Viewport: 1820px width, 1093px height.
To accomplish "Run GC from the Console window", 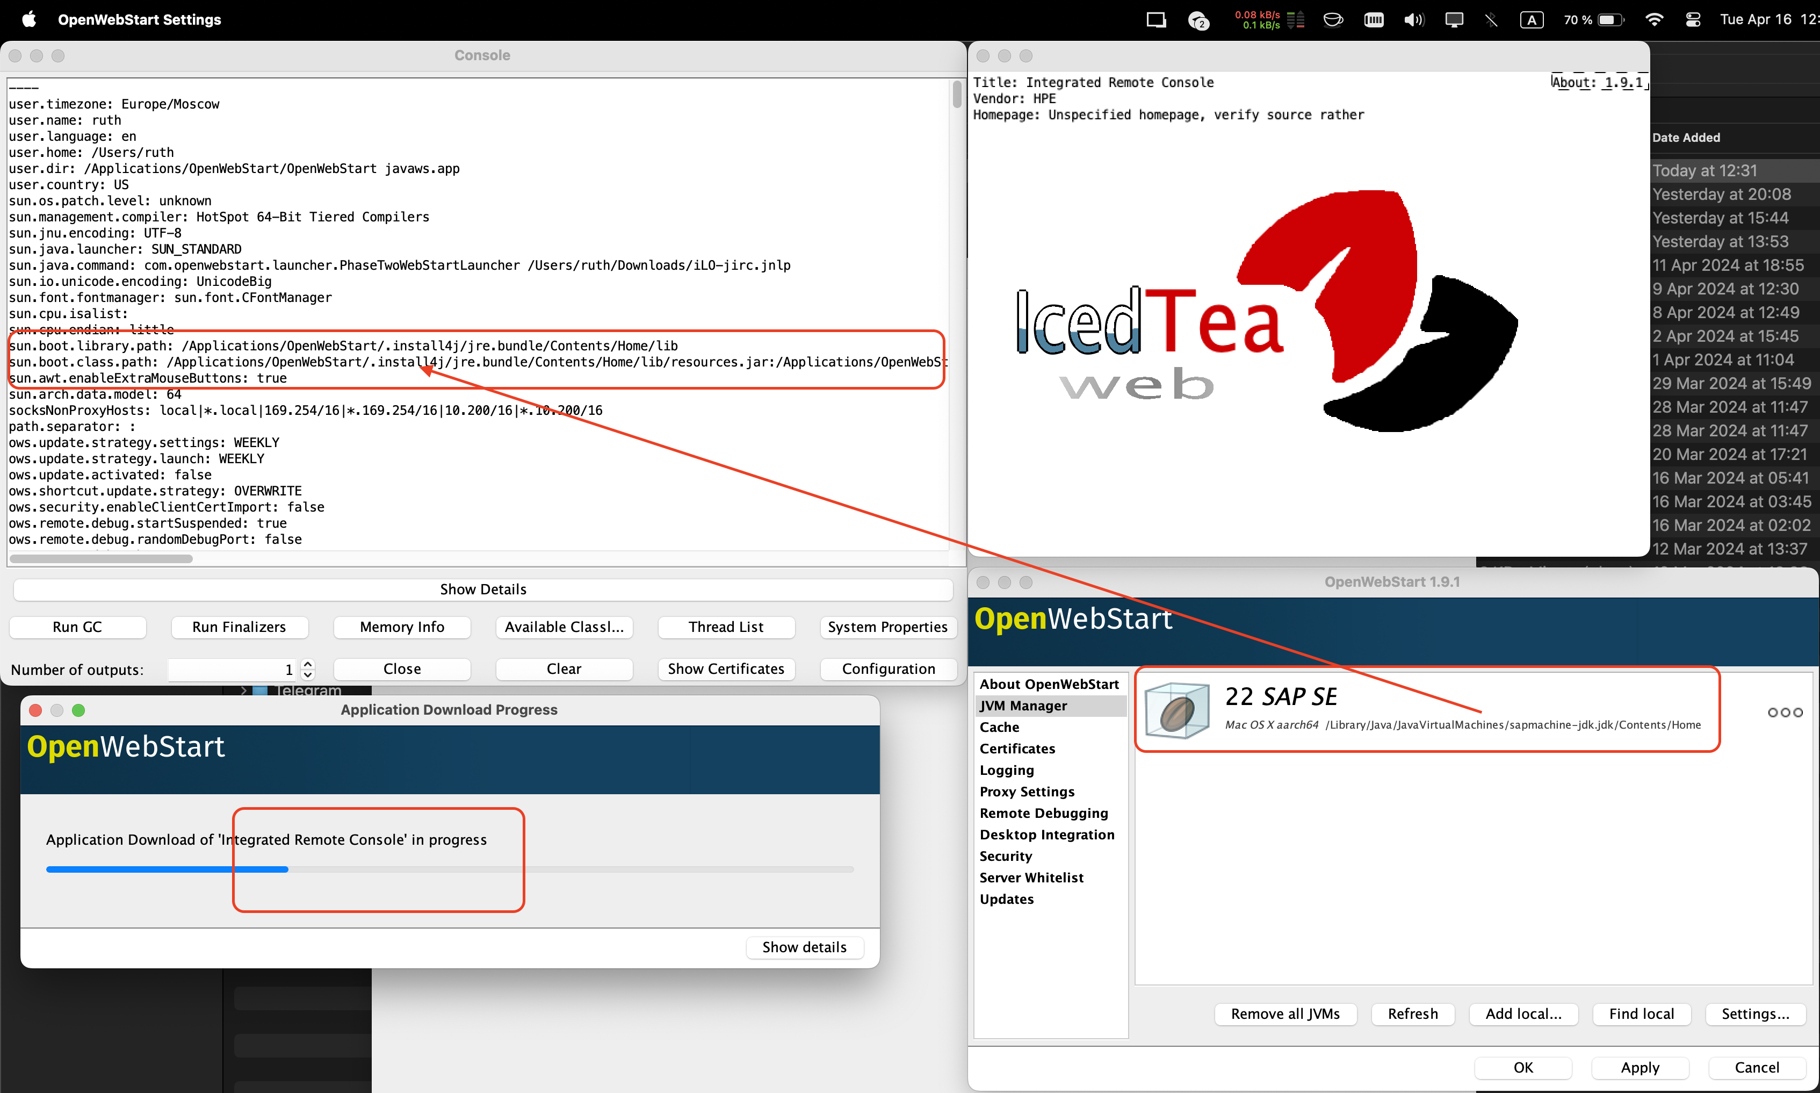I will (77, 627).
